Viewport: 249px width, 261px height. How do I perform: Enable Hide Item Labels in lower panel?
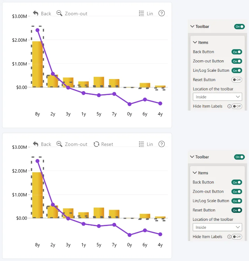(237, 236)
